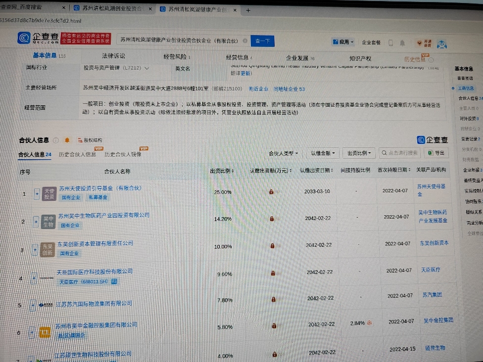The image size is (483, 362).
Task: Expand row 6 苏州市吴中金融控股 plus button
Action: (x=32, y=332)
